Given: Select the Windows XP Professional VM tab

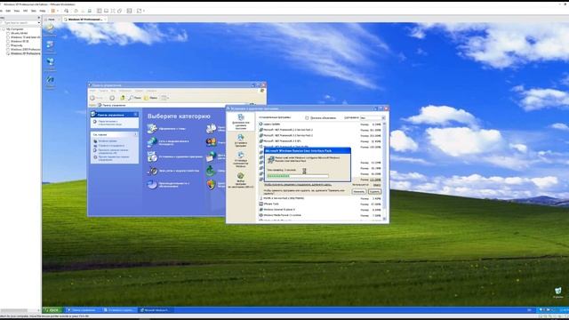Looking at the screenshot, I should (85, 20).
